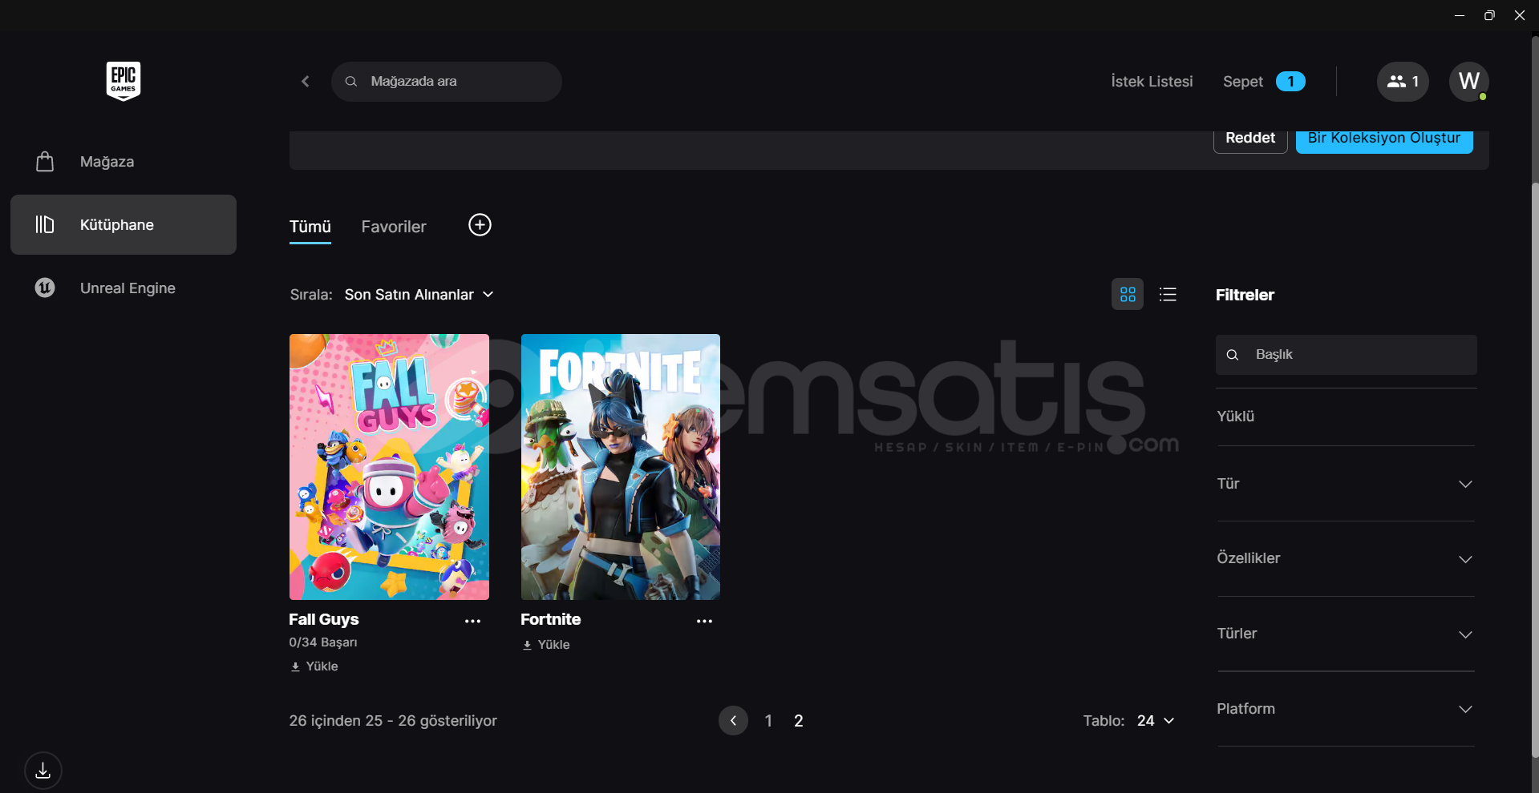The width and height of the screenshot is (1539, 793).
Task: Open the downloads button at bottom left
Action: tap(43, 771)
